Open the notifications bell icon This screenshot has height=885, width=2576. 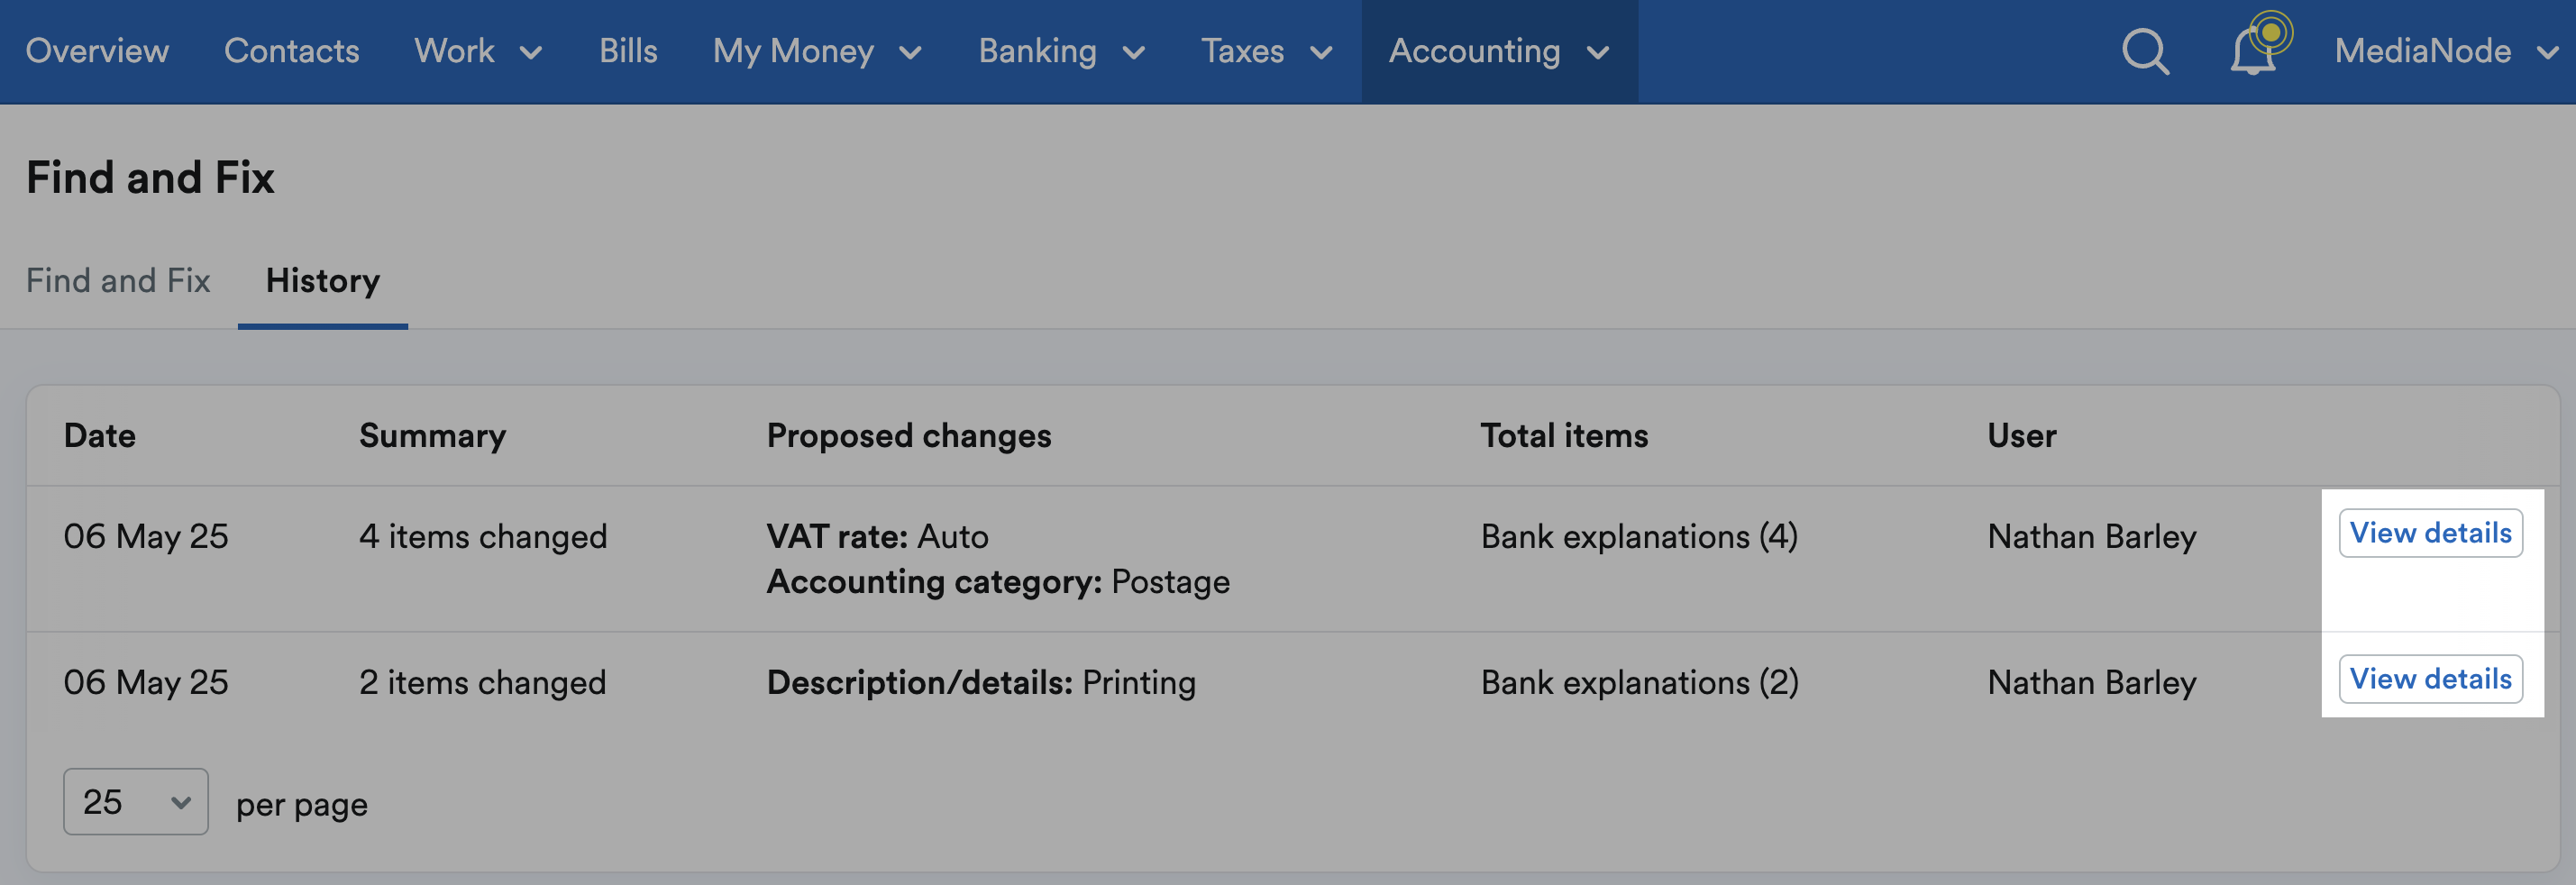tap(2254, 51)
